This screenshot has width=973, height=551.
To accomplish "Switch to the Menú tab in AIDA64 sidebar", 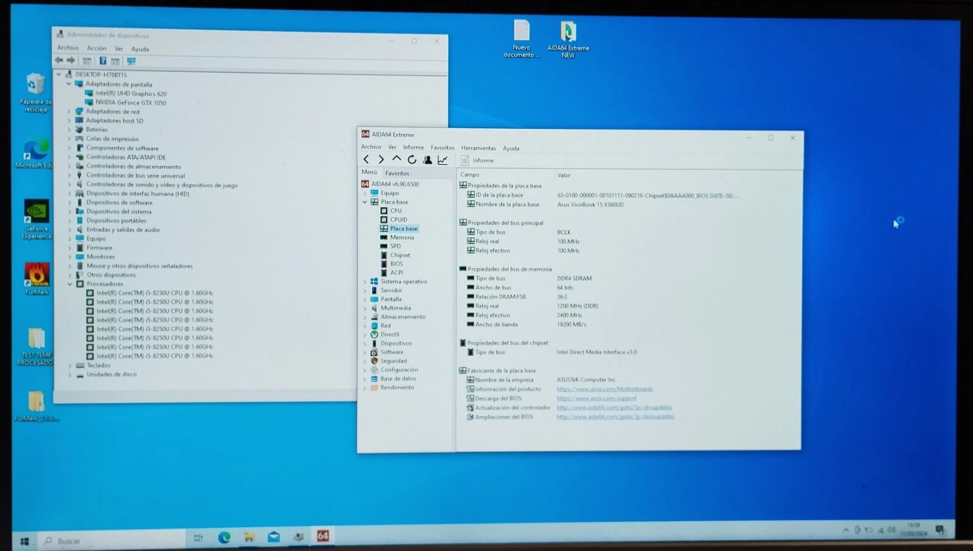I will (369, 172).
